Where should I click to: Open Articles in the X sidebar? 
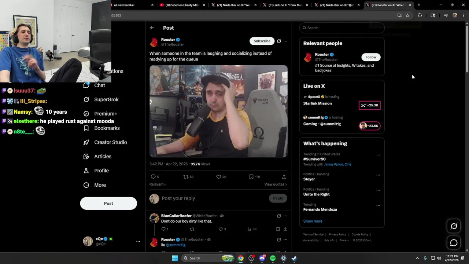(x=97, y=157)
